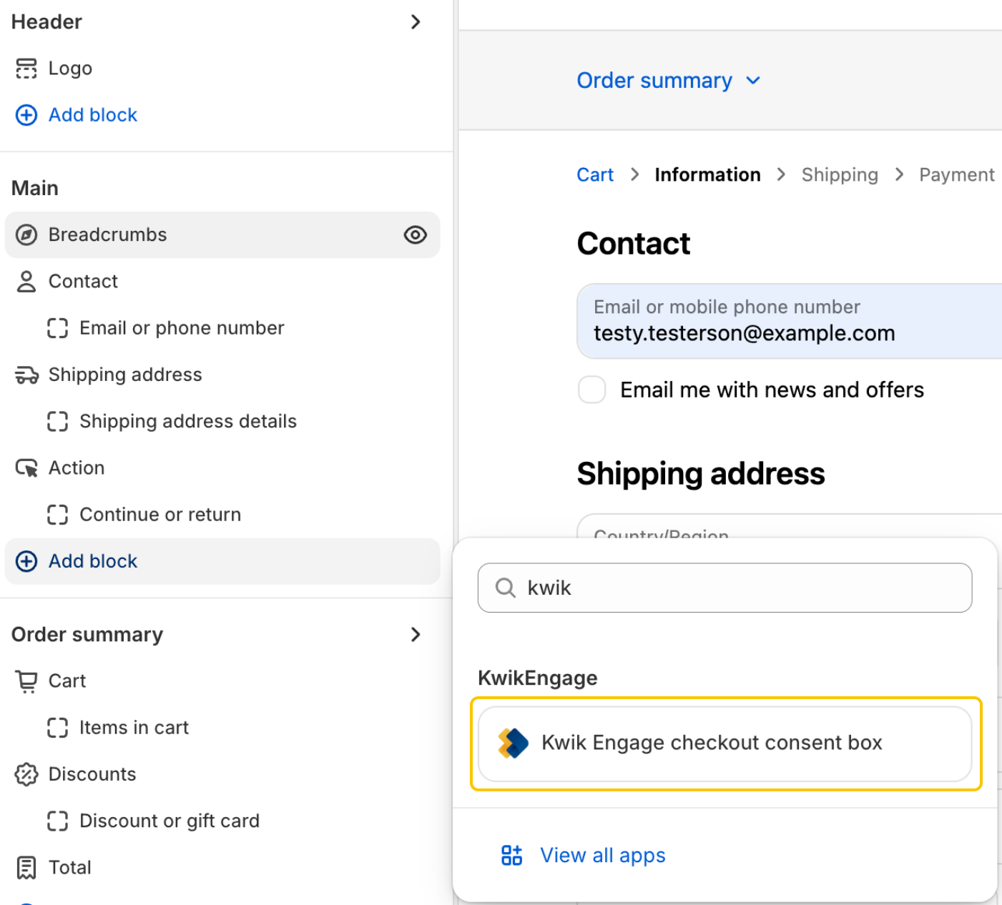Check 'Email me with news and offers'

[592, 390]
